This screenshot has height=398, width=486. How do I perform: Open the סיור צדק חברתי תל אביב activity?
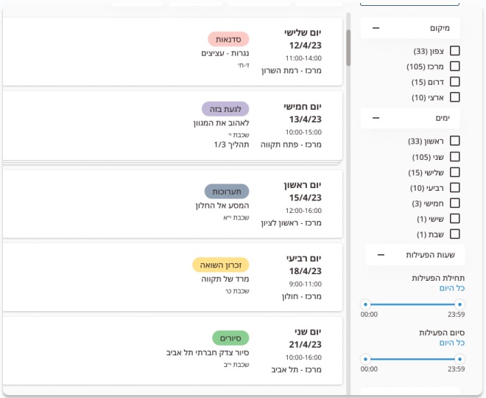click(208, 353)
